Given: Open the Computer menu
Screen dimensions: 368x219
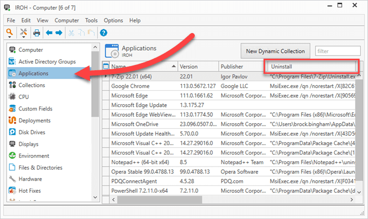Looking at the screenshot, I should coord(67,20).
